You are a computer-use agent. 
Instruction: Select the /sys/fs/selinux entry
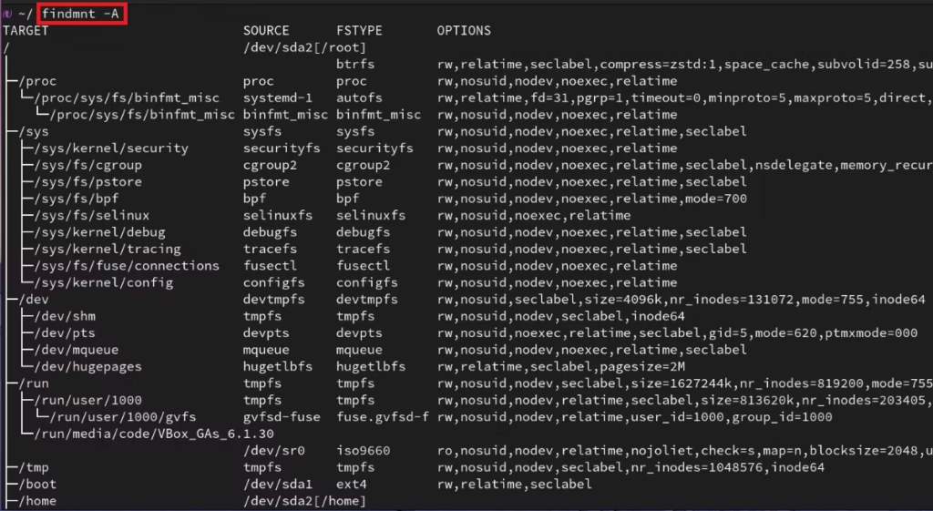(92, 215)
